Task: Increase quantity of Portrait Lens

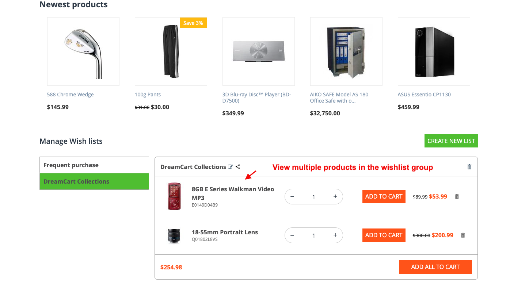Action: (335, 235)
